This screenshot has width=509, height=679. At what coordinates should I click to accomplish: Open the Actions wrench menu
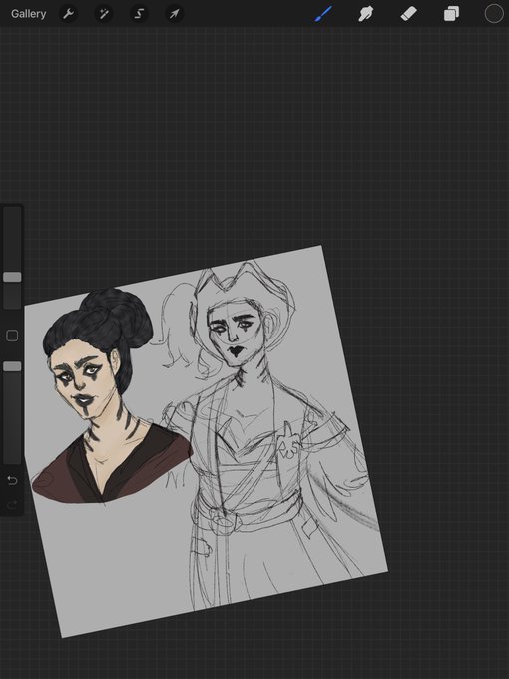[x=68, y=14]
